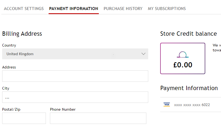Screen dimensions: 221x125
Task: Click the Postal/Zip field label
Action: (11, 110)
